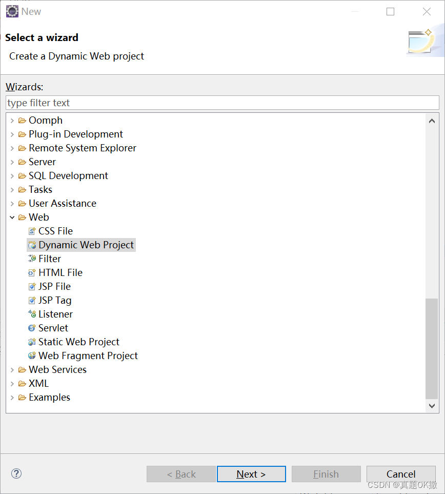Screen dimensions: 445x494
Task: Expand the SQL Development category
Action: (12, 176)
